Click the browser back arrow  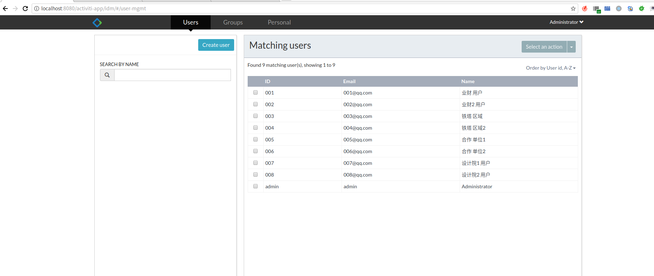5,9
